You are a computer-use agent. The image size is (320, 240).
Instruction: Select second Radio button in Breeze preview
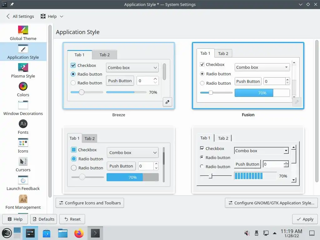[x=73, y=83]
